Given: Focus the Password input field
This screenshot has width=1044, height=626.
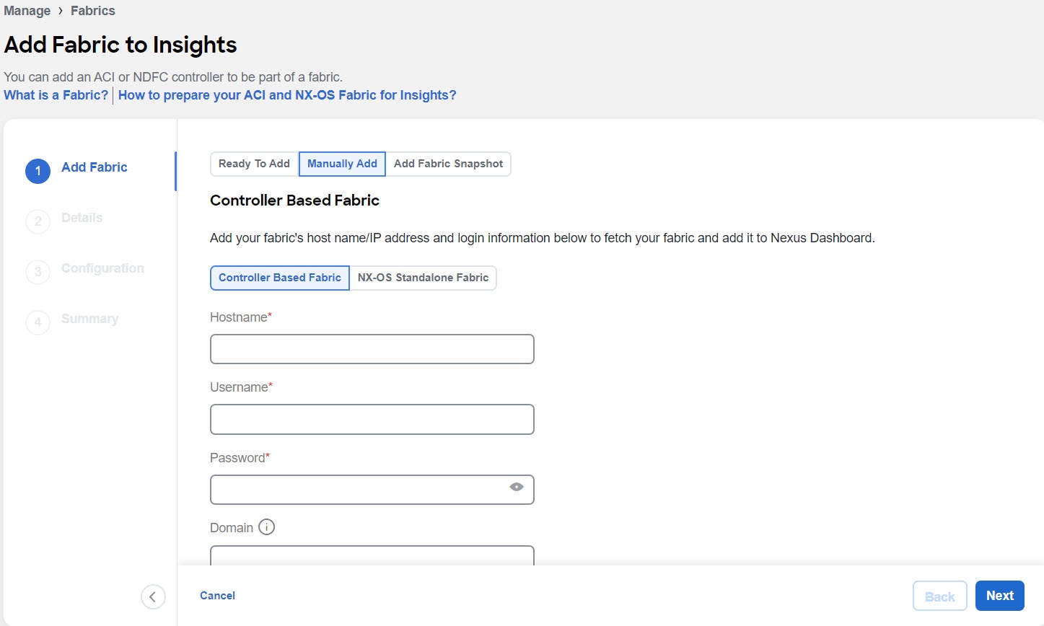Looking at the screenshot, I should [372, 490].
